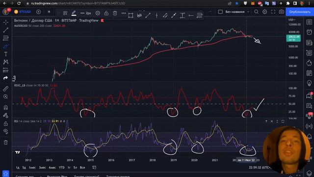Select the 6мес date range
The width and height of the screenshot is (314, 177).
click(52, 167)
